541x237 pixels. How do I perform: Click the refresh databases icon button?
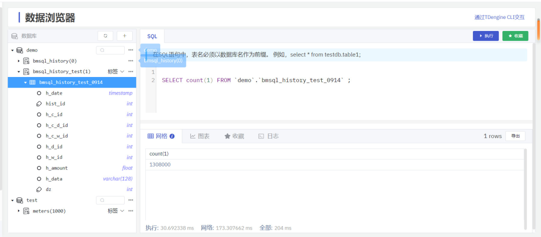106,36
